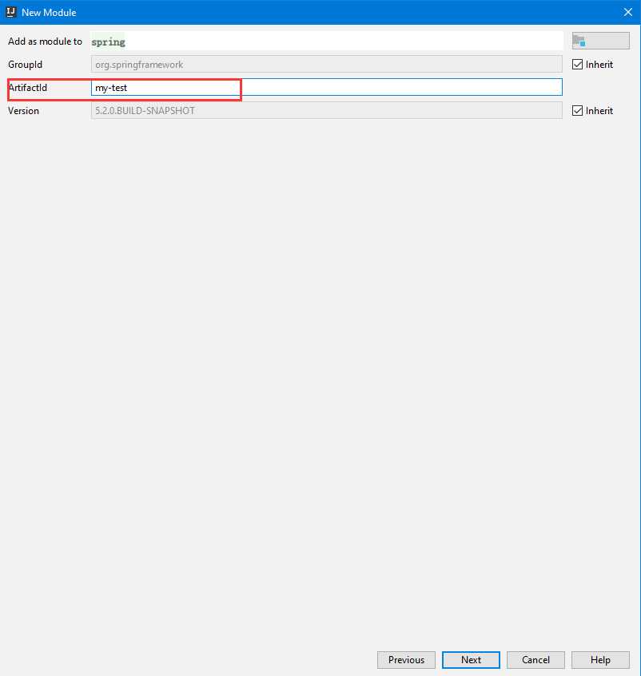641x676 pixels.
Task: Cancel the New Module dialog
Action: click(x=535, y=659)
